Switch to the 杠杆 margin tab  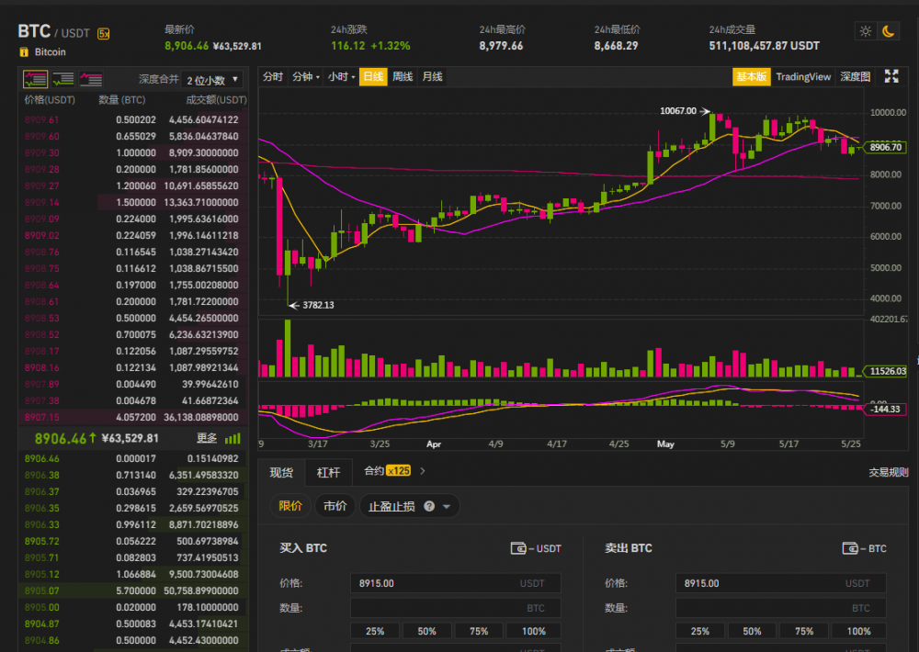[x=328, y=472]
